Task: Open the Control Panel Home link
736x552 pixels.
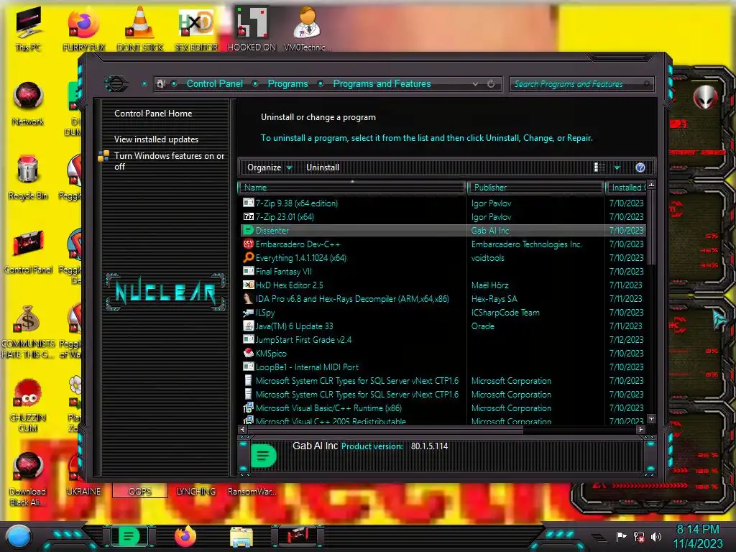Action: pyautogui.click(x=153, y=114)
